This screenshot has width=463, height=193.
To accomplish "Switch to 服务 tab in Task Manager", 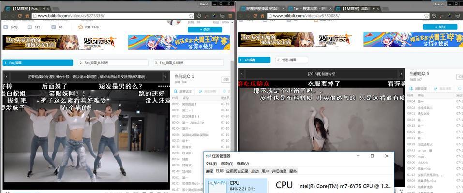I will click(293, 171).
